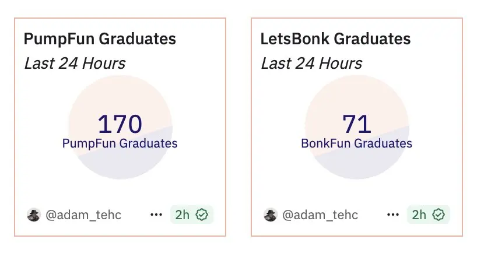Click the 2h refresh badge on PumpFun card
The width and height of the screenshot is (477, 253).
[x=192, y=215]
